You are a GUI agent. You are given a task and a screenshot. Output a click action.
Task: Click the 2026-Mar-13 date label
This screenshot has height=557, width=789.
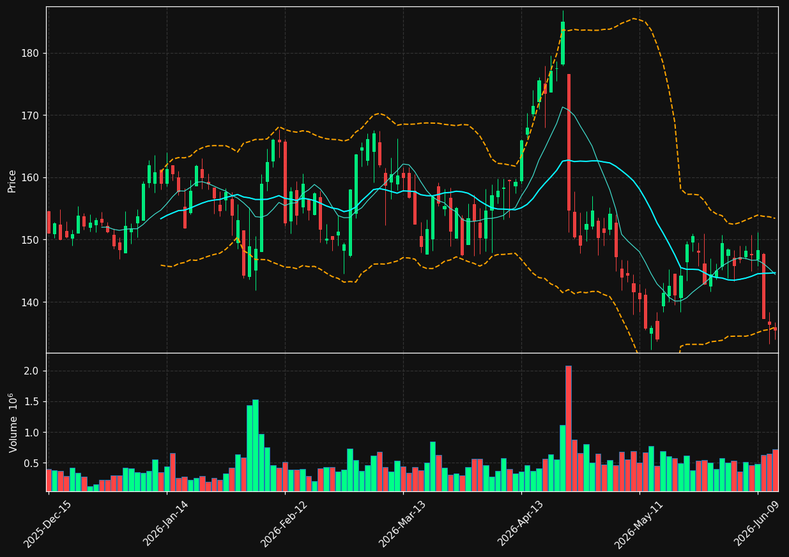402,523
